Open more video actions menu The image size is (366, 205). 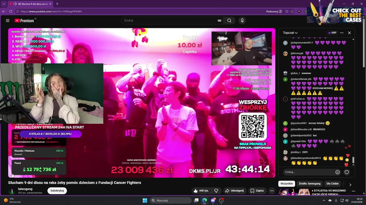tap(272, 190)
